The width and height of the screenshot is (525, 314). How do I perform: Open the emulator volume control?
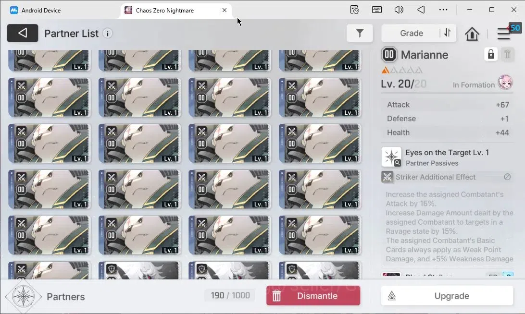point(399,10)
